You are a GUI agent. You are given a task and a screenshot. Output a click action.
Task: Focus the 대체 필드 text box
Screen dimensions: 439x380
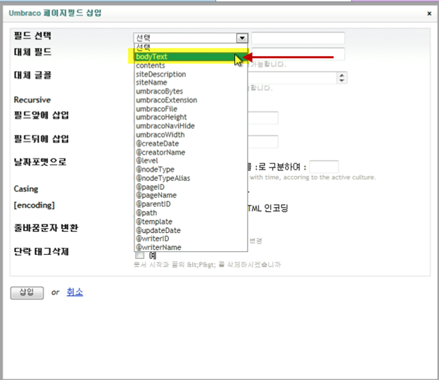pyautogui.click(x=298, y=53)
